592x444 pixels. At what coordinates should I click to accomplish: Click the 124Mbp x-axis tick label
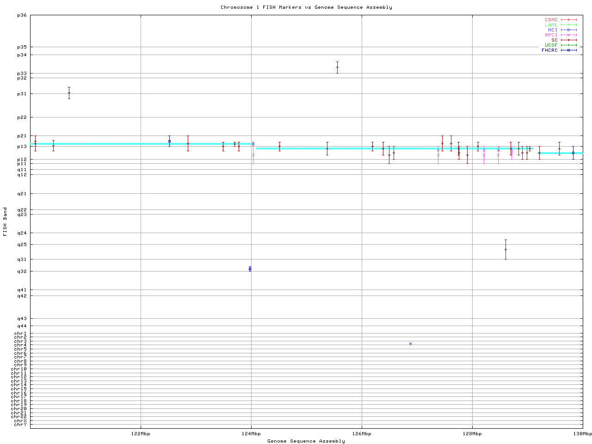pyautogui.click(x=251, y=434)
